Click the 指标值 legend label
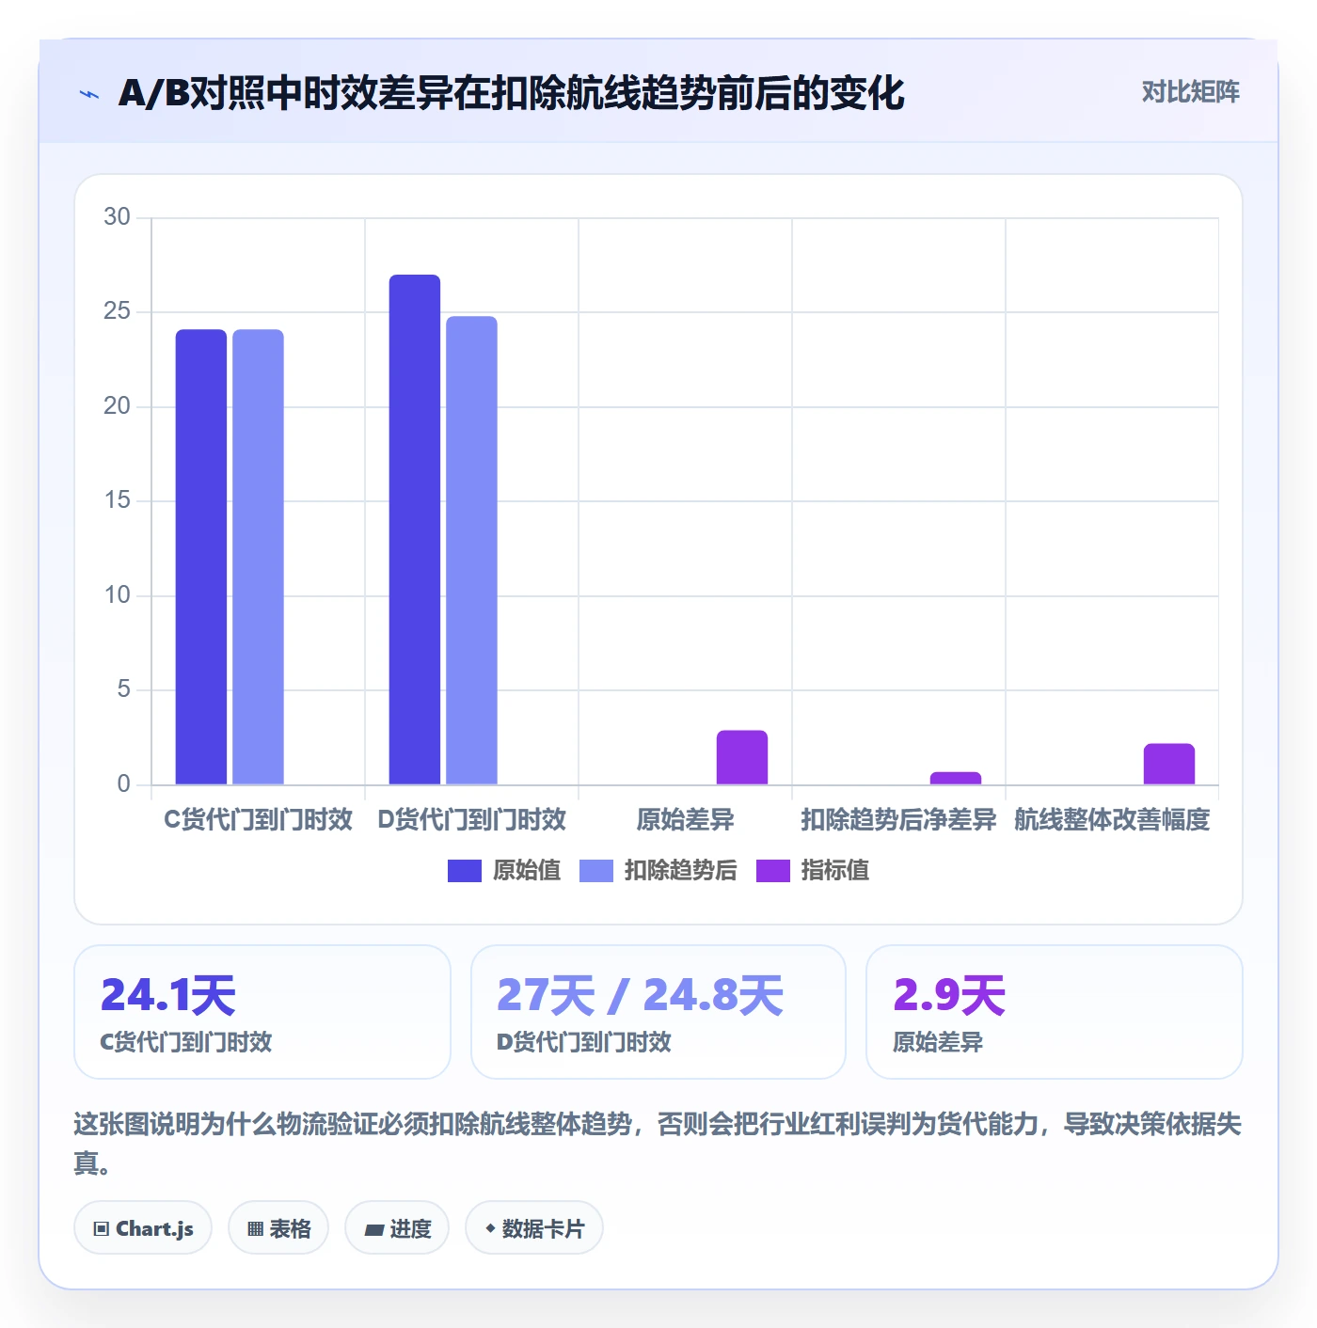This screenshot has width=1317, height=1328. 835,871
